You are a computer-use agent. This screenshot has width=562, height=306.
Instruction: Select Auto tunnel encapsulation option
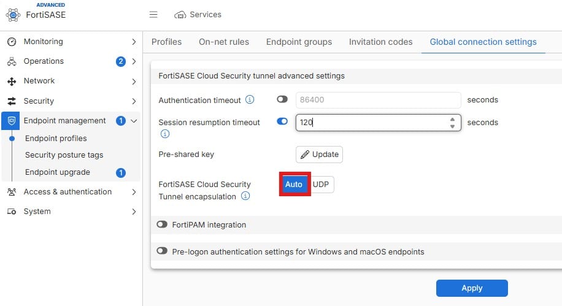click(x=294, y=184)
